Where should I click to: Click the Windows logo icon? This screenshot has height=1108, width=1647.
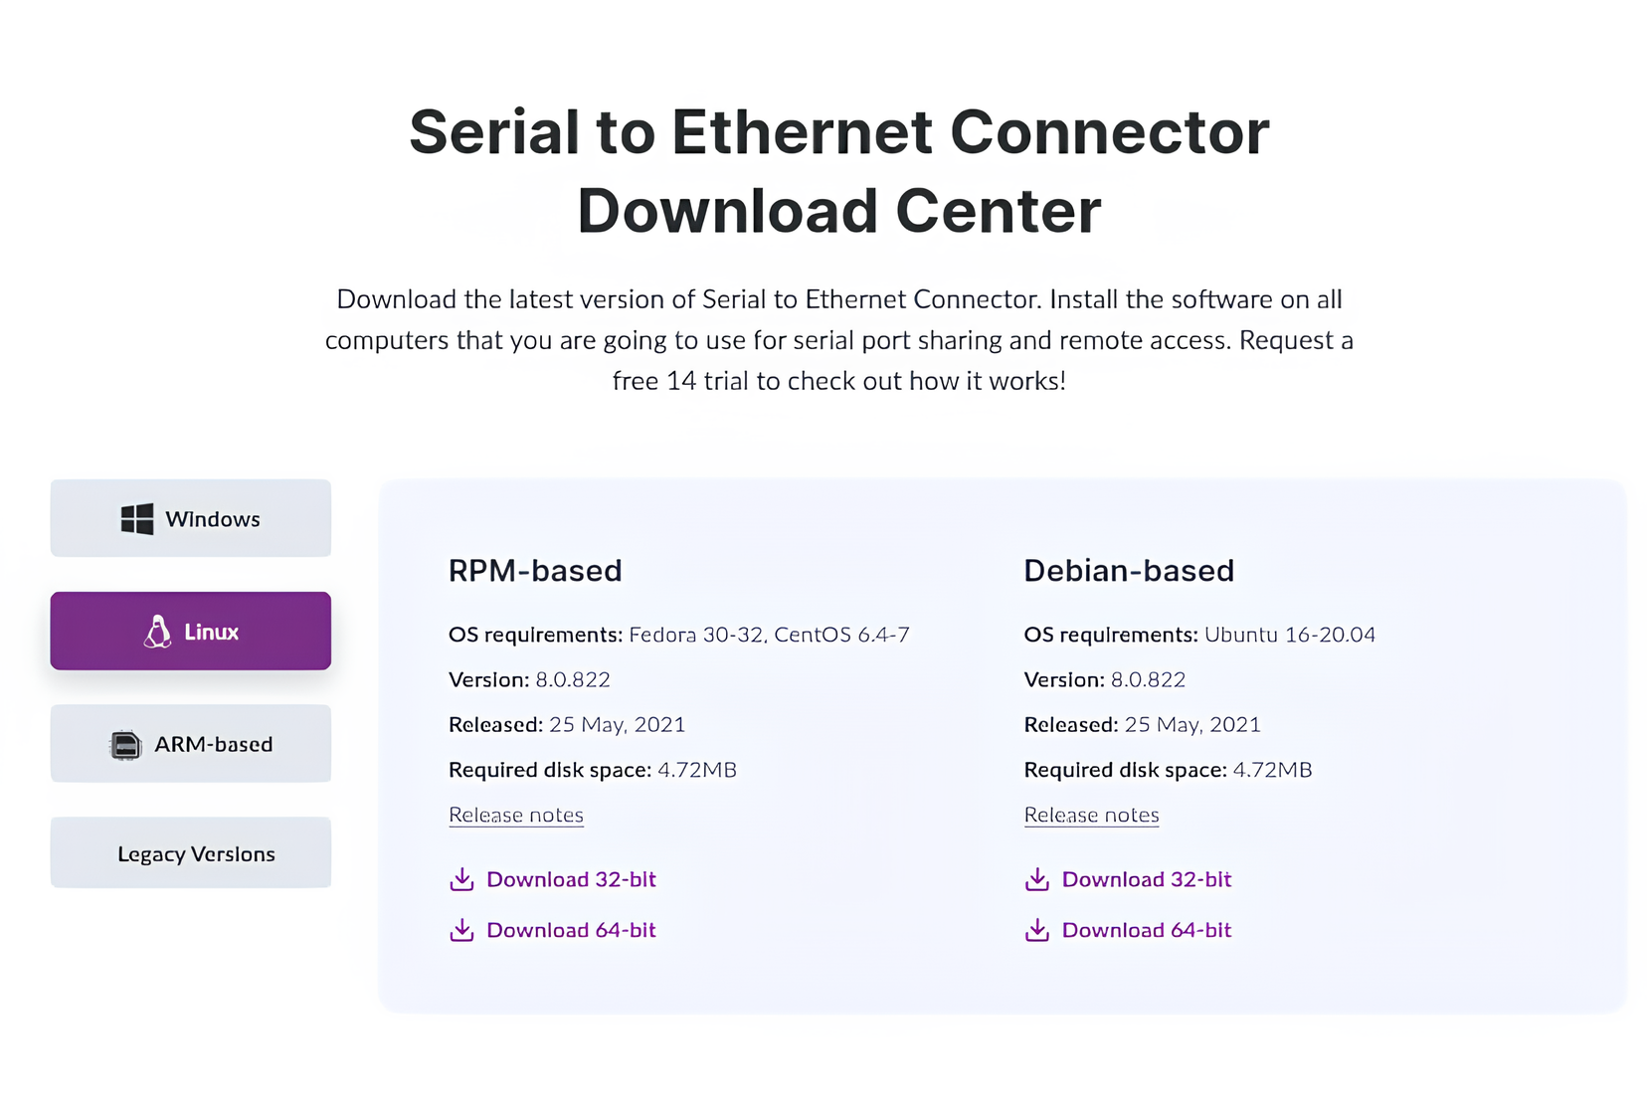click(136, 519)
